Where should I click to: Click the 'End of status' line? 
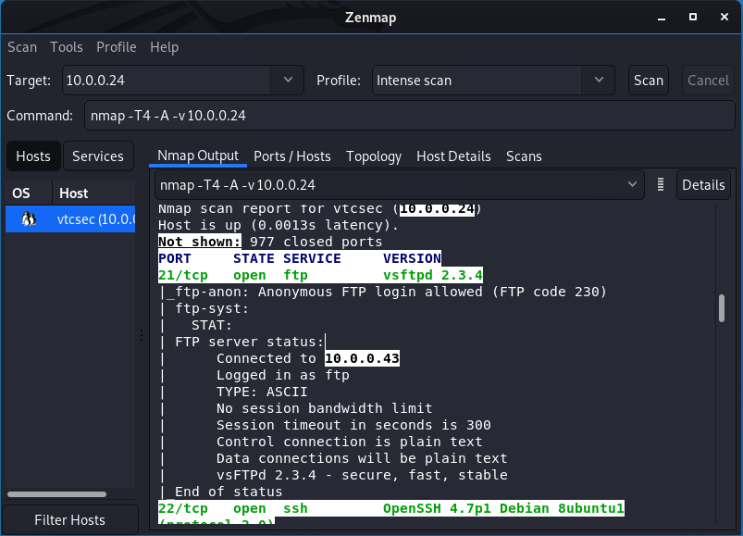(229, 492)
